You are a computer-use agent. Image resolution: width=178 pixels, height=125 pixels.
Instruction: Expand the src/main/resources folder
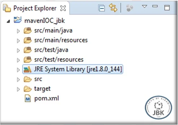(x=18, y=41)
